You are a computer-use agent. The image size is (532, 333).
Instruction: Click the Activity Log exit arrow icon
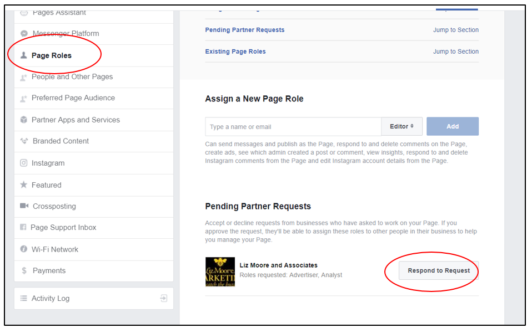pyautogui.click(x=163, y=298)
